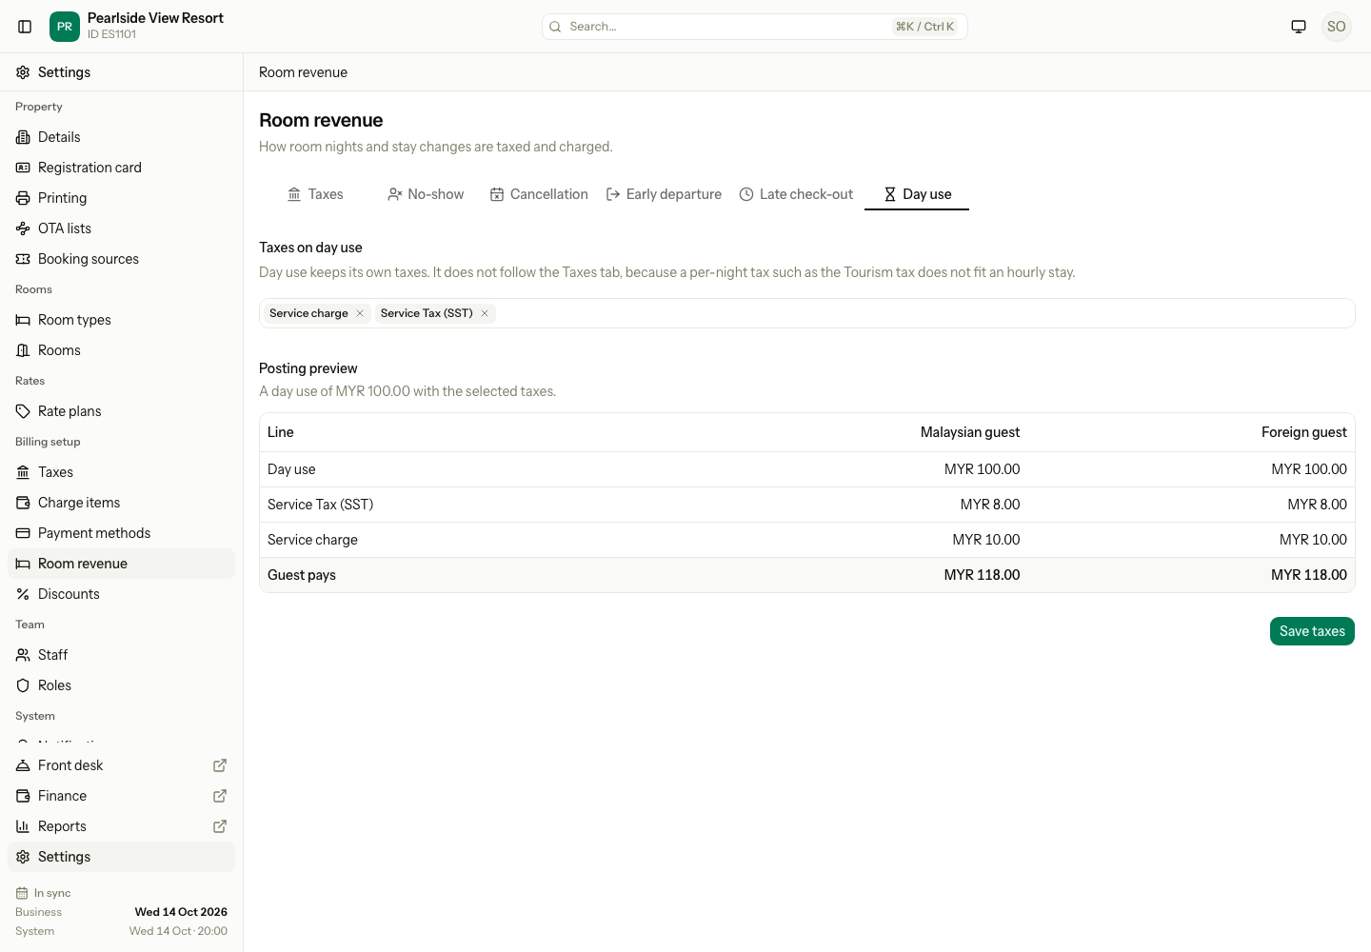This screenshot has height=952, width=1371.
Task: Select the Day use tab
Action: tap(917, 194)
